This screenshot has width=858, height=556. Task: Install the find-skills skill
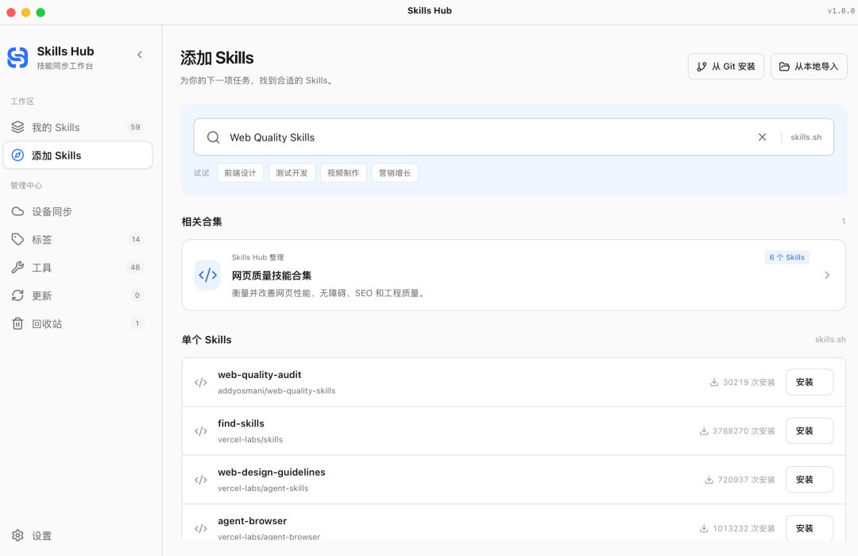tap(810, 431)
